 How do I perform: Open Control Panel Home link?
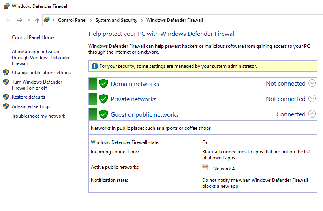point(33,37)
